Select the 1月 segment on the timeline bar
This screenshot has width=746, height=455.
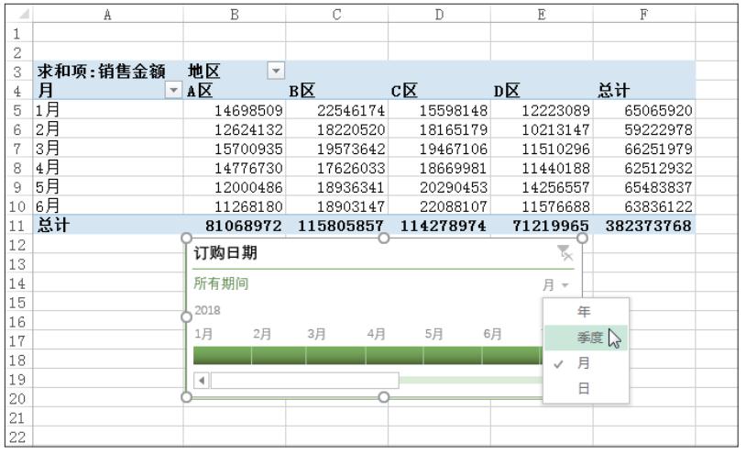222,355
